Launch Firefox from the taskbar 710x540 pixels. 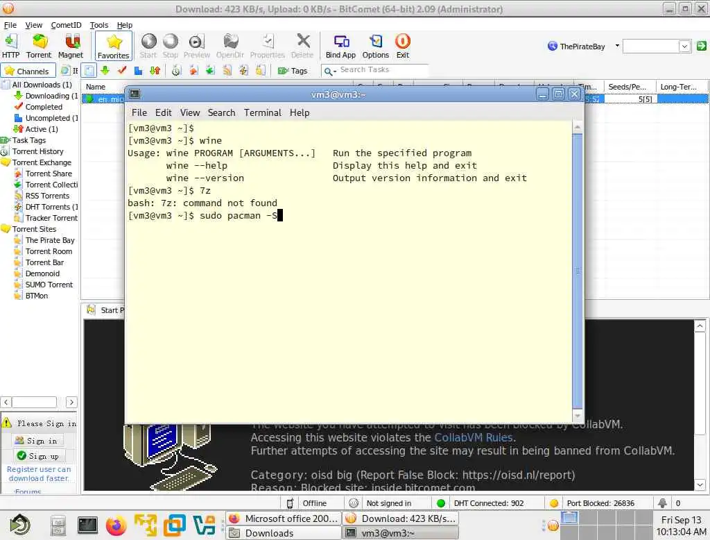[116, 526]
